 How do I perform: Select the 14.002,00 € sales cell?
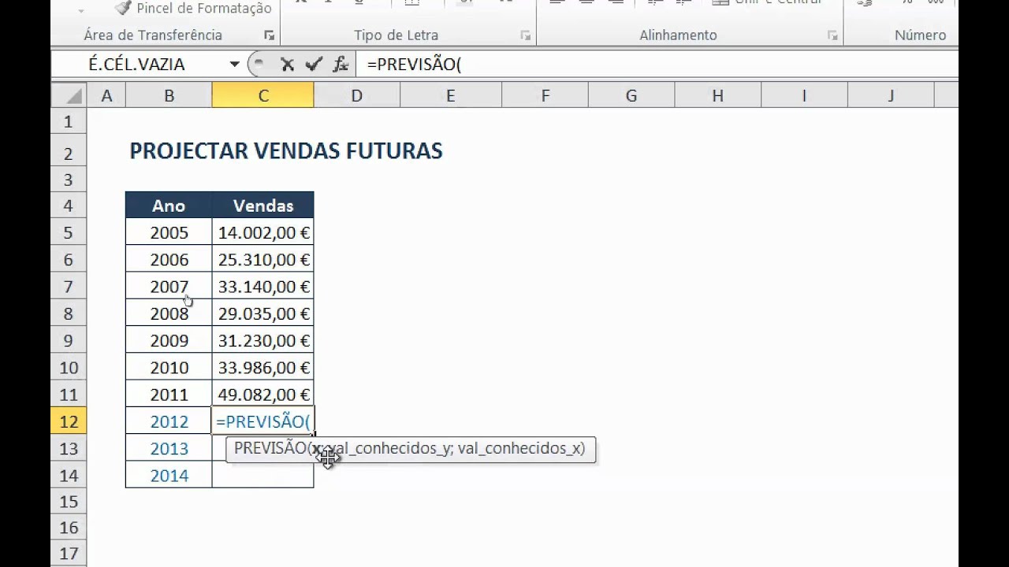[262, 232]
